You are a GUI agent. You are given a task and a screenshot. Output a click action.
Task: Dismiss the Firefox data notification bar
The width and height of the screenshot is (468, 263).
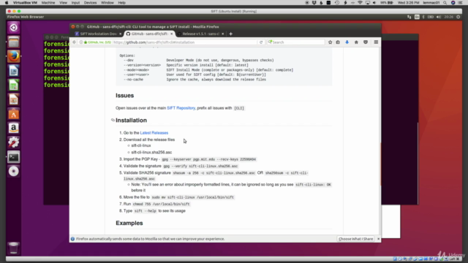point(379,239)
